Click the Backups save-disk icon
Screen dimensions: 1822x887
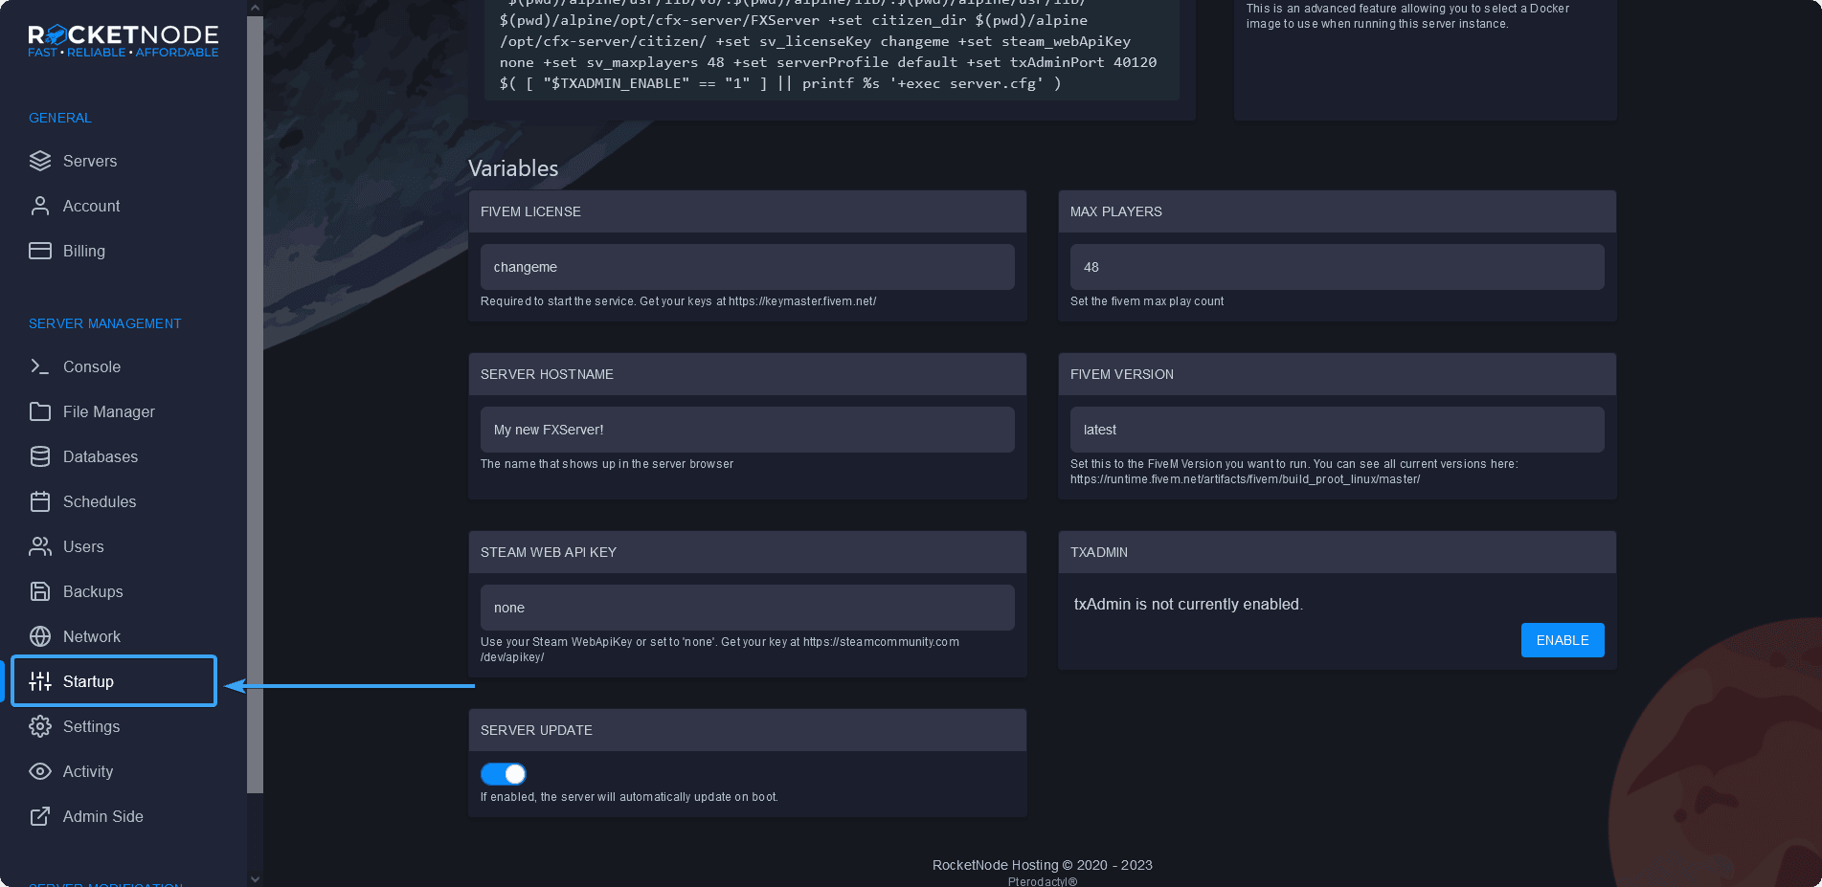coord(40,591)
